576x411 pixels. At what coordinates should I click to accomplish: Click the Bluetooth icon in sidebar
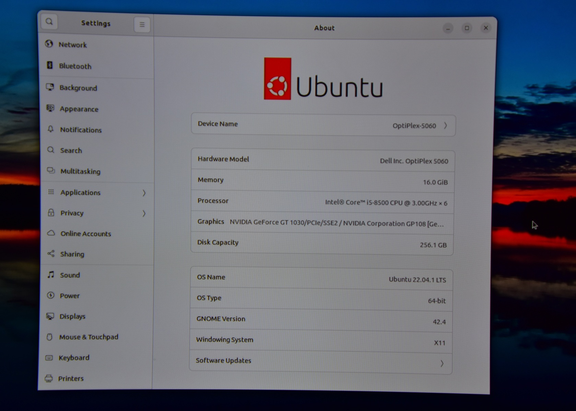[50, 65]
